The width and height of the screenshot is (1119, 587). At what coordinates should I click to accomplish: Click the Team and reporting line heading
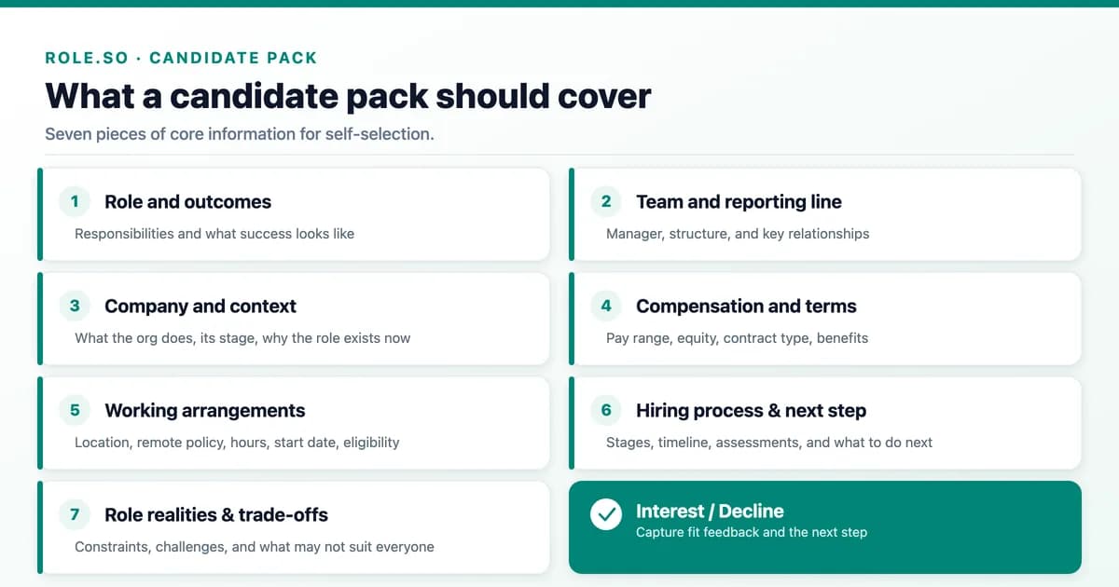[739, 201]
